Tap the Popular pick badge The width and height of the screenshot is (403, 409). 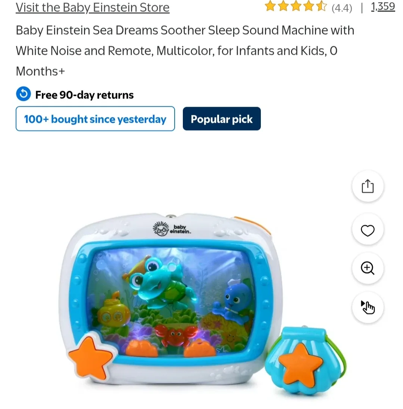[222, 119]
